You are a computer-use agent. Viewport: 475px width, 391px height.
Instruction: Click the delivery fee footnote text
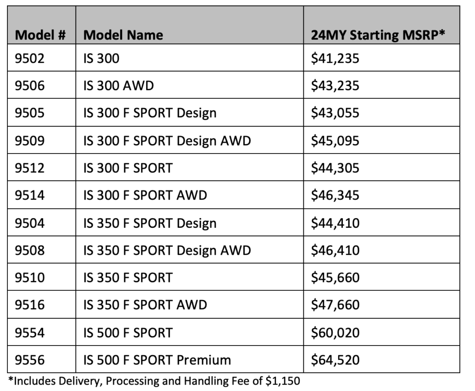coord(154,381)
